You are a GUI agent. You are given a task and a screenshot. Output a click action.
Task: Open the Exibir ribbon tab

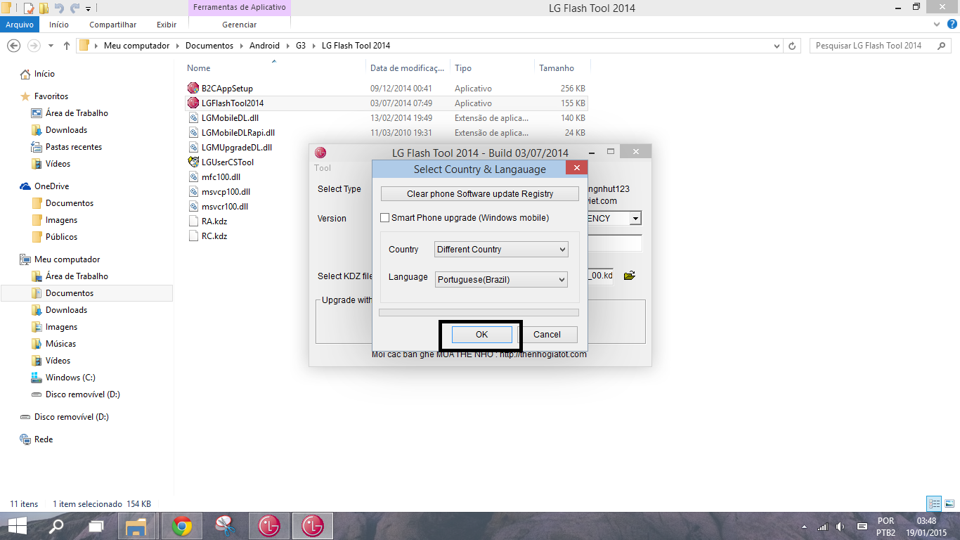pyautogui.click(x=167, y=25)
